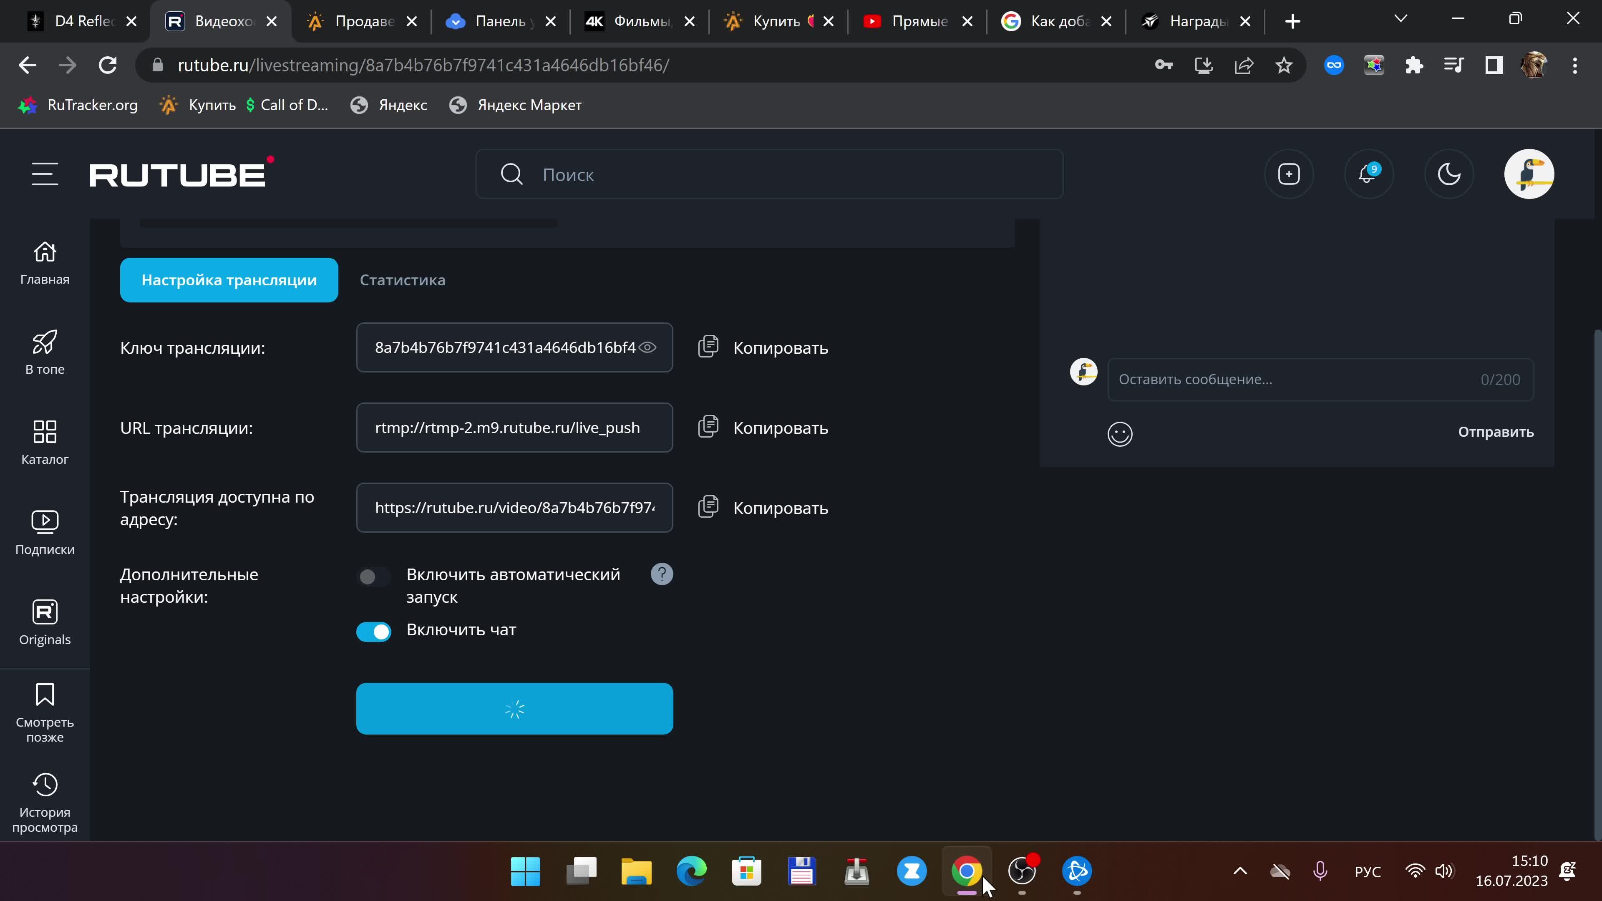Viewport: 1602px width, 901px height.
Task: Go to В топе rocket icon
Action: [x=45, y=352]
